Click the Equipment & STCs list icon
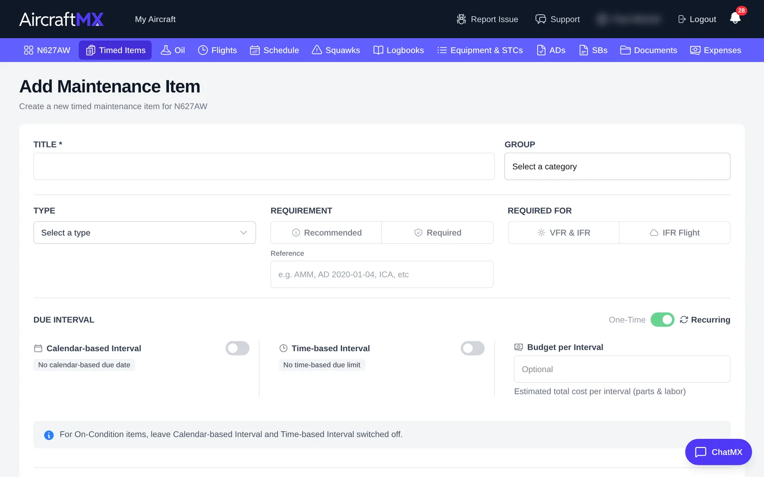 (x=442, y=50)
